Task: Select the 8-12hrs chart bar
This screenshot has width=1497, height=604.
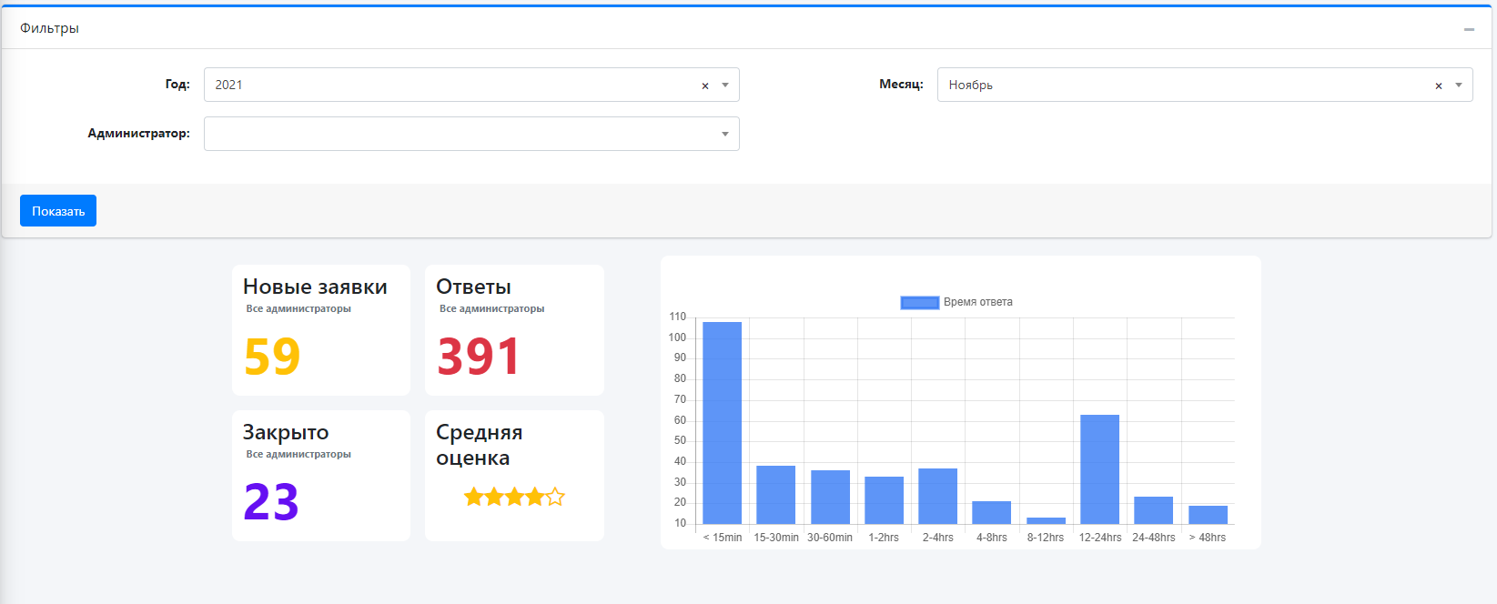Action: 1046,520
